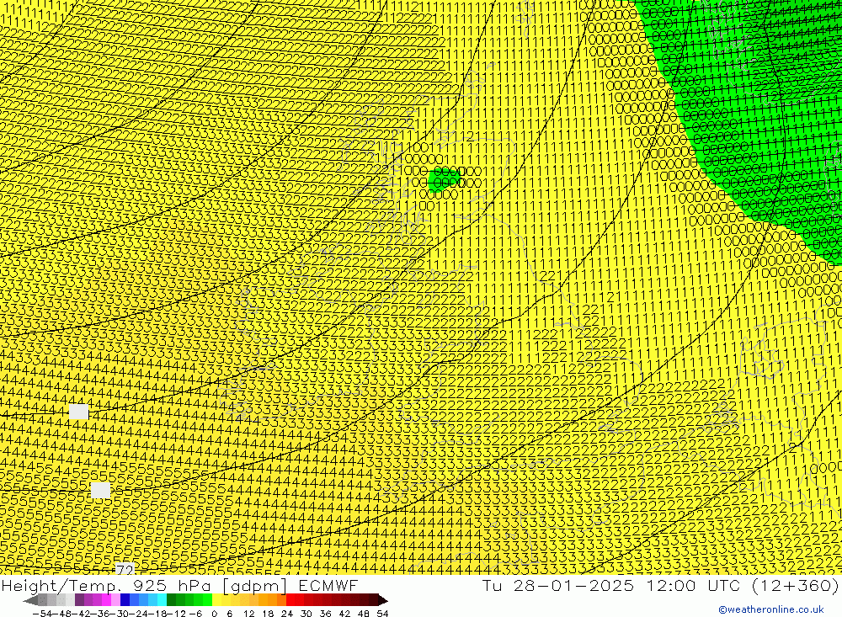The image size is (842, 617).
Task: Pick the bright red 24 degree legend swatch
Action: click(290, 600)
